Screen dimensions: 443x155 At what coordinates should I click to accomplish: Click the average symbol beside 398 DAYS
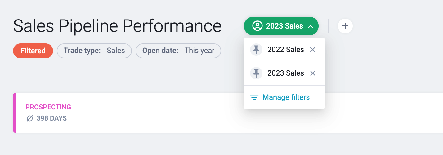coord(30,118)
